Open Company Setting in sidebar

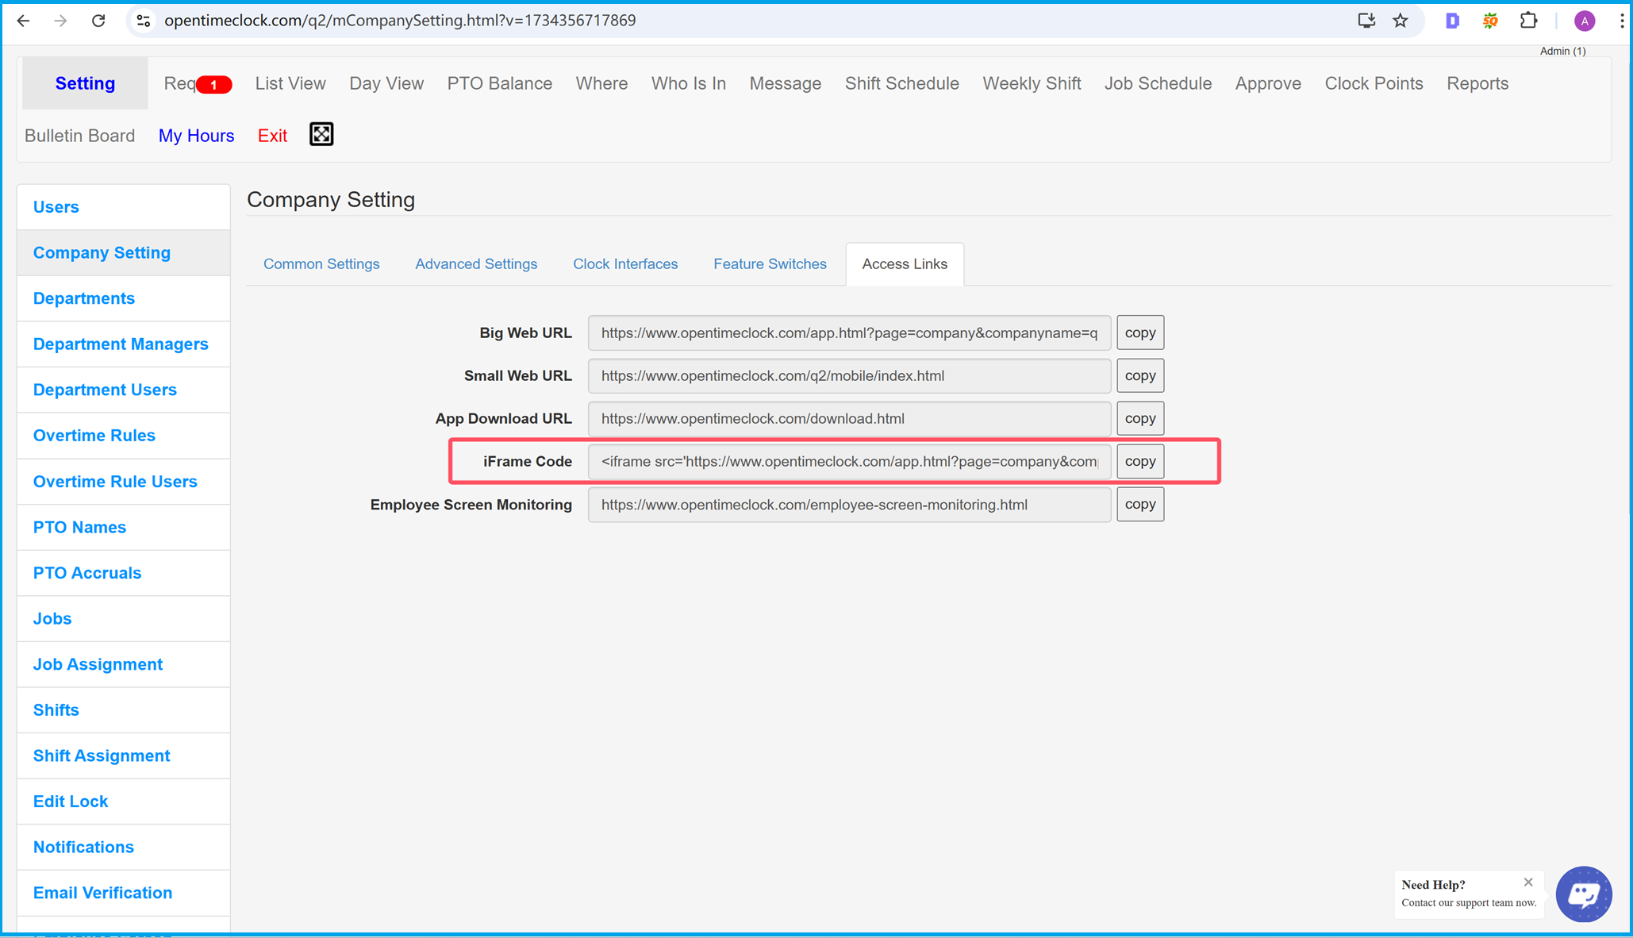[124, 253]
